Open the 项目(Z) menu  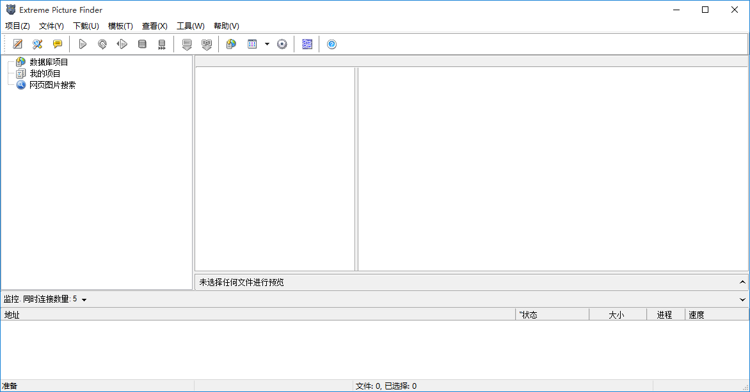pyautogui.click(x=17, y=26)
